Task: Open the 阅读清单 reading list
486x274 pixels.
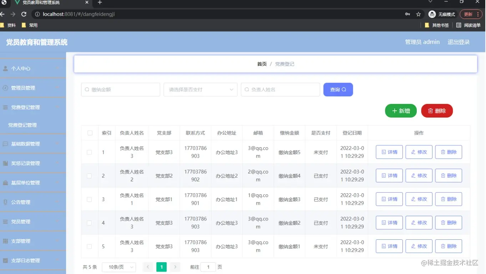Action: (469, 25)
